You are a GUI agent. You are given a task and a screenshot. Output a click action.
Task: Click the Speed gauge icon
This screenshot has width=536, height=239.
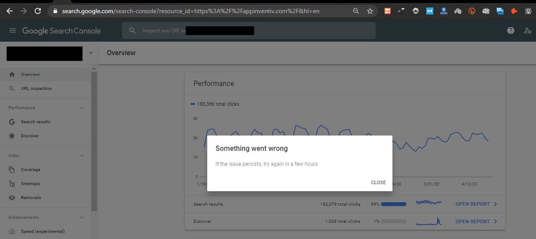click(12, 231)
